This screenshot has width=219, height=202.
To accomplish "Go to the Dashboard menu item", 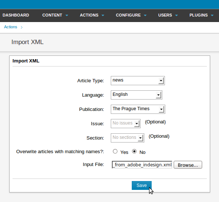I will [x=16, y=15].
